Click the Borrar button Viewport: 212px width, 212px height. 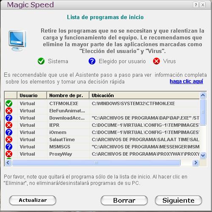pyautogui.click(x=124, y=201)
